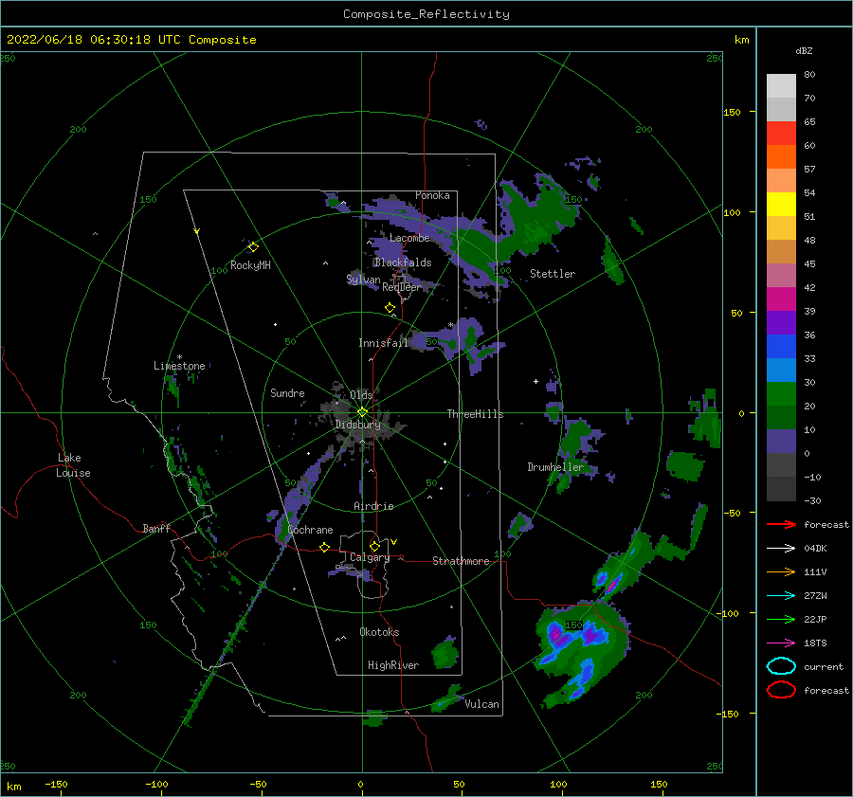Click the Red Deer city label

(402, 287)
